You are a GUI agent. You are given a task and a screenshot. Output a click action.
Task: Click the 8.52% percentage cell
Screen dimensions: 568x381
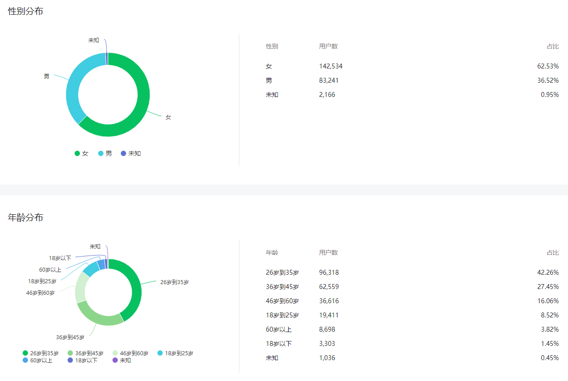[x=550, y=315]
